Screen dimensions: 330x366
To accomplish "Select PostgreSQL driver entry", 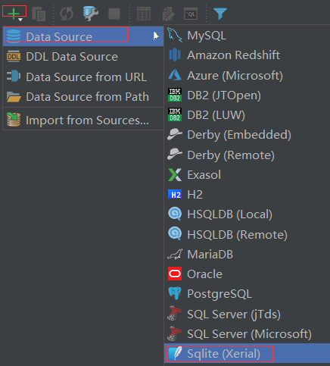I will 247,294.
